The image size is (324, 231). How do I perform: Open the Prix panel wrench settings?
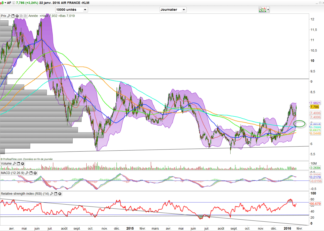coord(9,16)
